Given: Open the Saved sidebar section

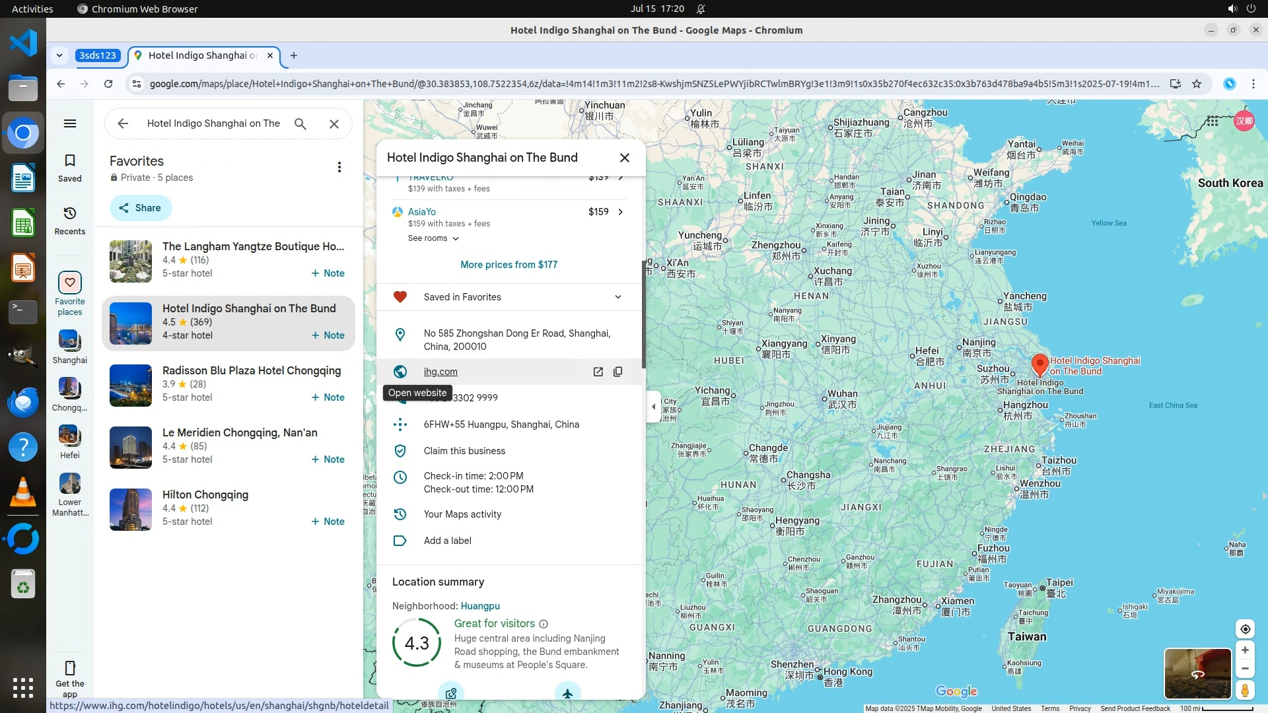Looking at the screenshot, I should coord(69,168).
